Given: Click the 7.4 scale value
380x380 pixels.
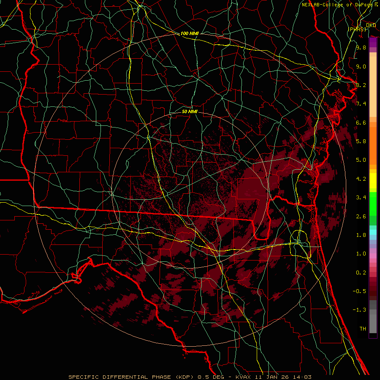Looking at the screenshot, I should coord(361,104).
